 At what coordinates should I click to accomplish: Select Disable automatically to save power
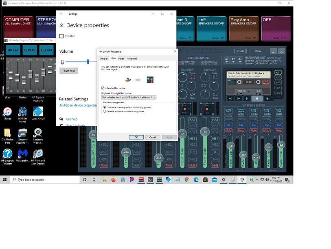point(105,111)
